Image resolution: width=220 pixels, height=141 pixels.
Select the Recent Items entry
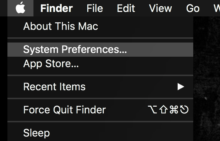click(100, 87)
